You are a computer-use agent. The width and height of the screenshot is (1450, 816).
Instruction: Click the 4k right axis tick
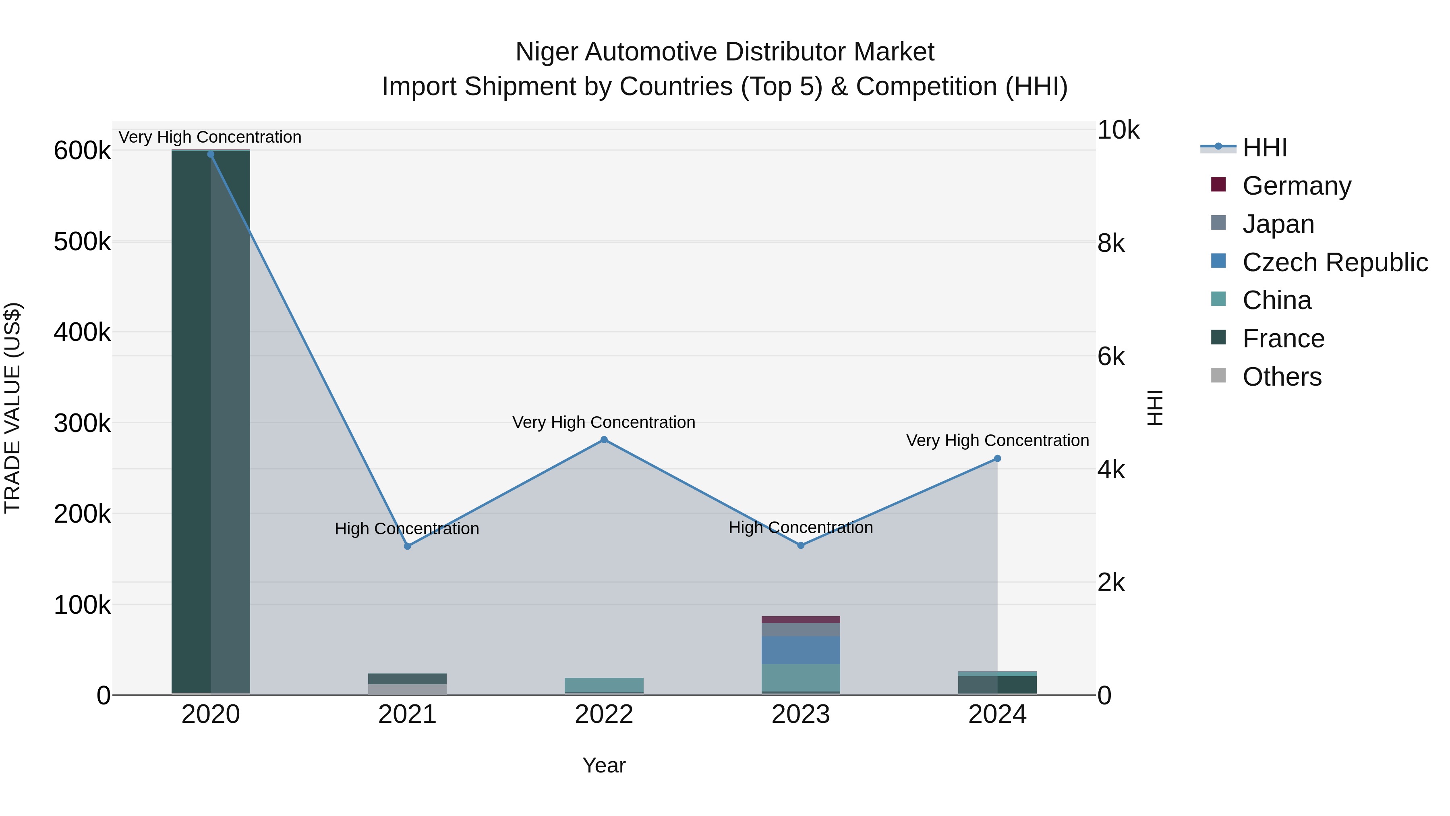pyautogui.click(x=1111, y=470)
